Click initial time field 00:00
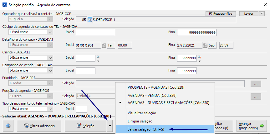The width and height of the screenshot is (270, 134). point(125,45)
